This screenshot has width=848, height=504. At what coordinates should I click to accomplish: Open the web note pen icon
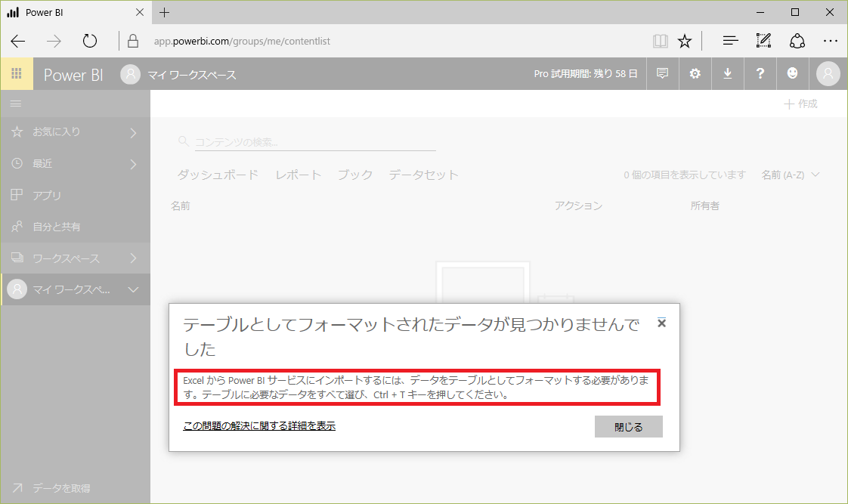coord(763,41)
